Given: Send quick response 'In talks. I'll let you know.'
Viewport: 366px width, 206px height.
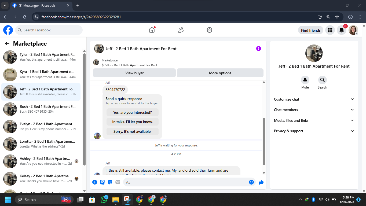Looking at the screenshot, I should [133, 122].
